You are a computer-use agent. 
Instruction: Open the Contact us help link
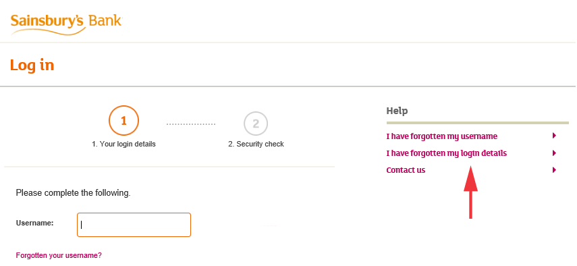click(x=406, y=170)
